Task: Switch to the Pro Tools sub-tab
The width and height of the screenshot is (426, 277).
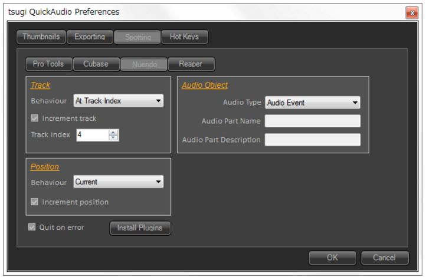Action: pyautogui.click(x=48, y=64)
